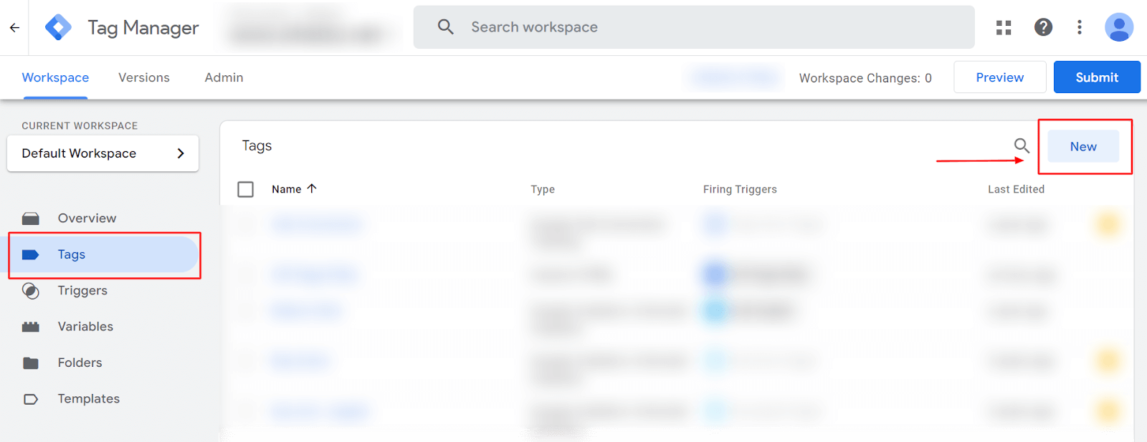Screen dimensions: 1147x442
Task: Click the Tag Manager title text
Action: (143, 27)
